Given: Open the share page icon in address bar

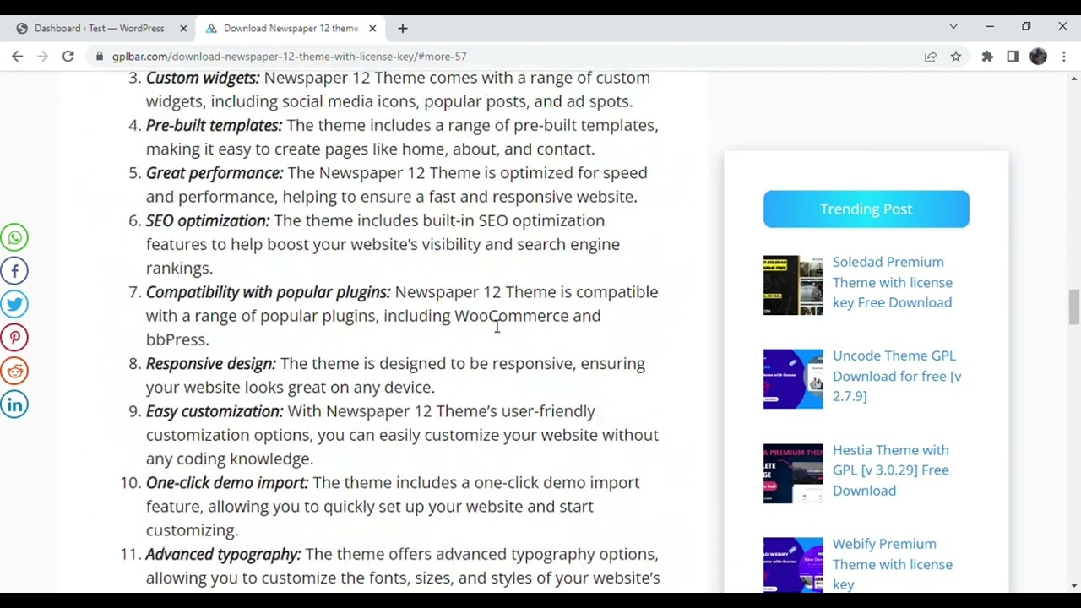Looking at the screenshot, I should pos(931,57).
